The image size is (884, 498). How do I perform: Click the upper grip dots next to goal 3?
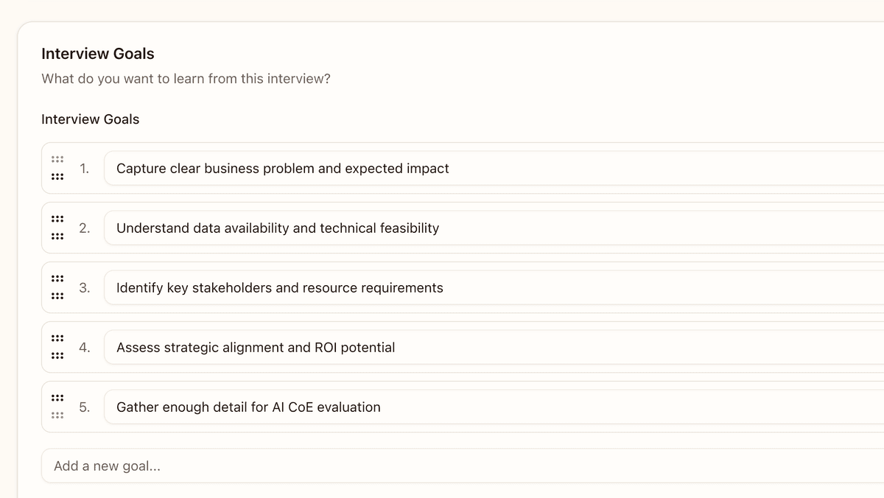57,277
